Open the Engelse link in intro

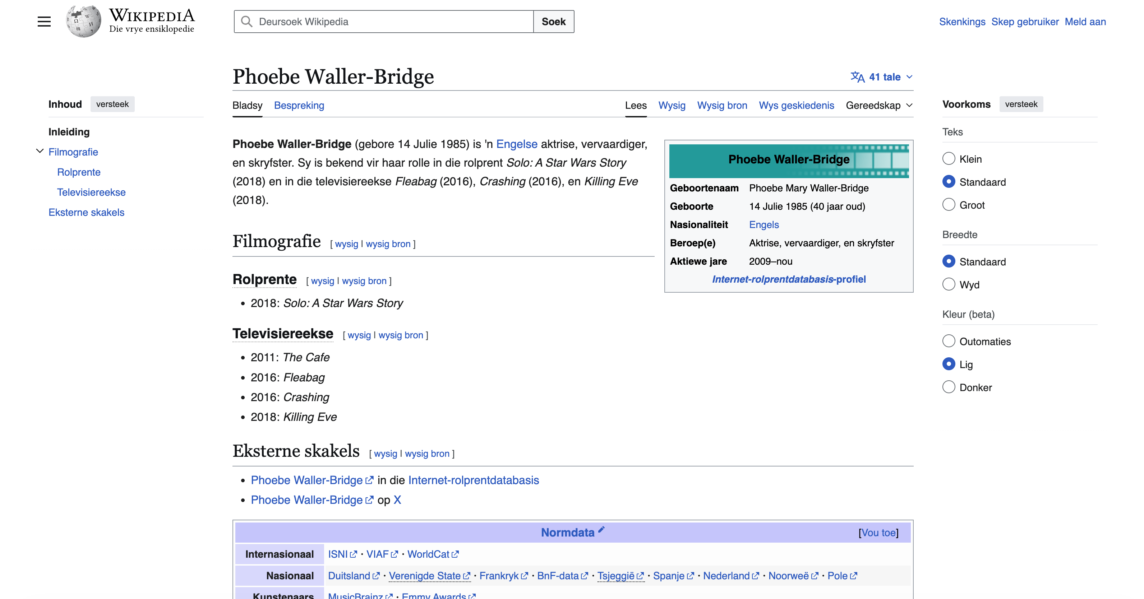pyautogui.click(x=516, y=144)
